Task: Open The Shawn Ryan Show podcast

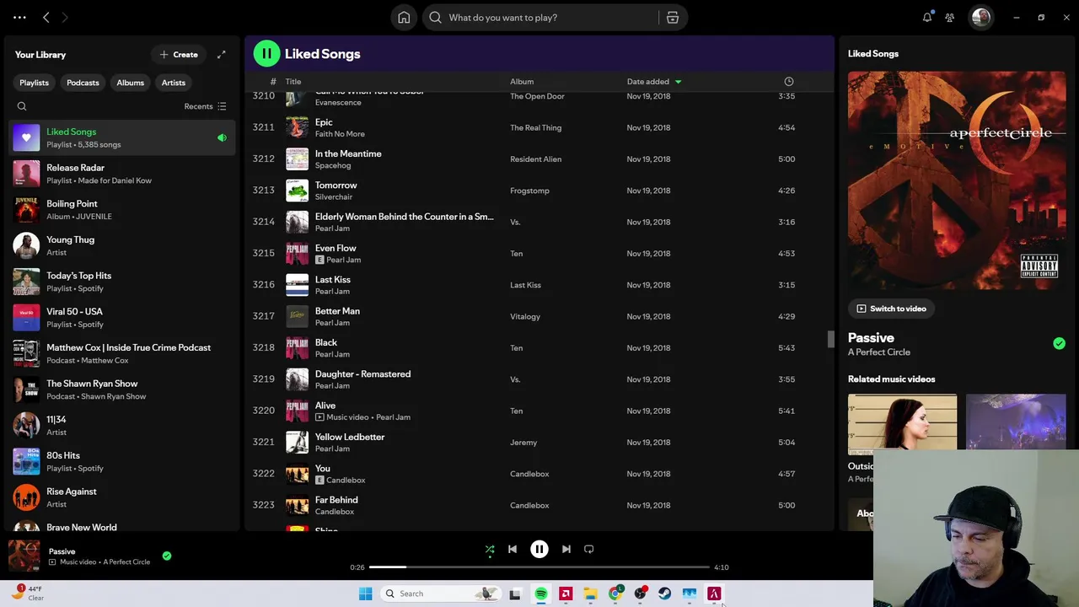Action: click(x=121, y=389)
